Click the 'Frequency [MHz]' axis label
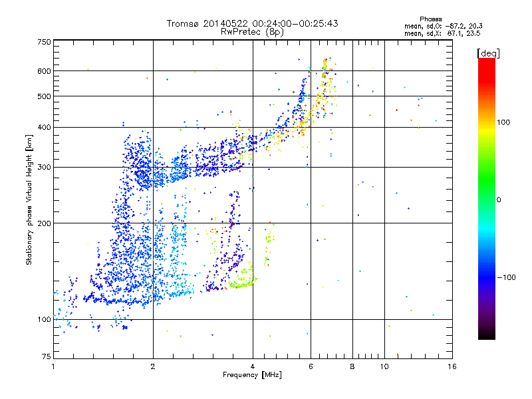Screen dimensions: 532x399 click(x=252, y=375)
